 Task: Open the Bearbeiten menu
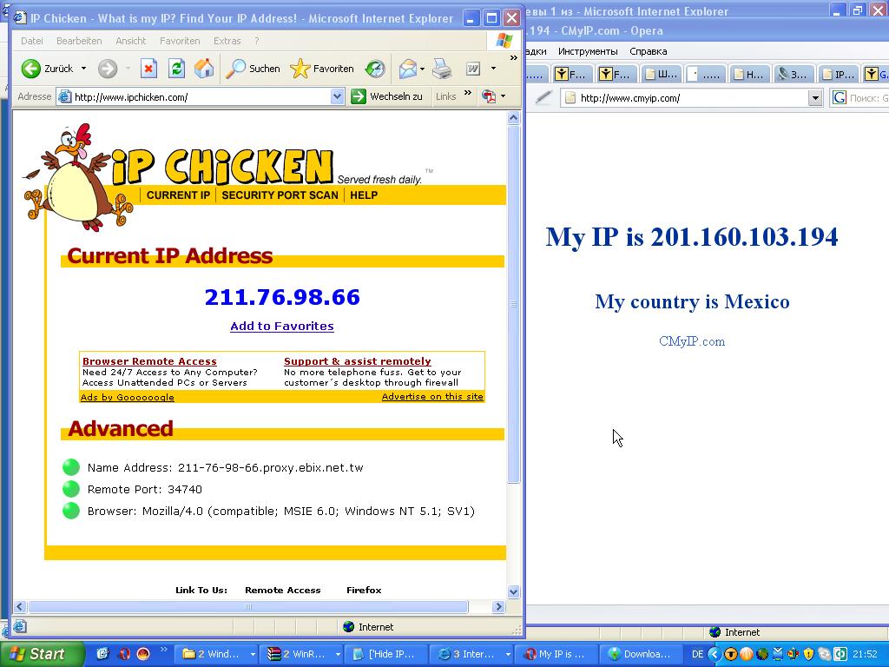point(79,41)
